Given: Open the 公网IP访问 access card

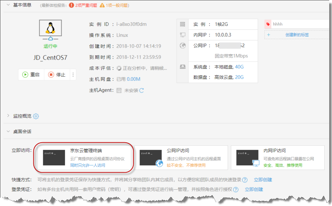Looking at the screenshot, I should [x=181, y=157].
